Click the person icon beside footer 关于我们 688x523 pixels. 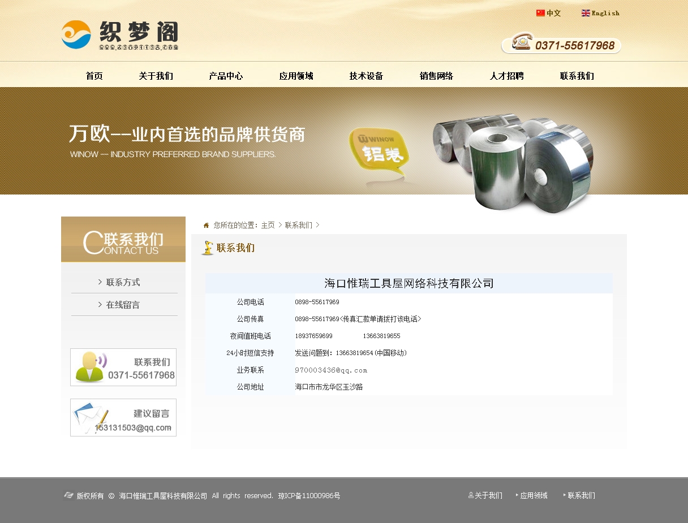pos(471,495)
